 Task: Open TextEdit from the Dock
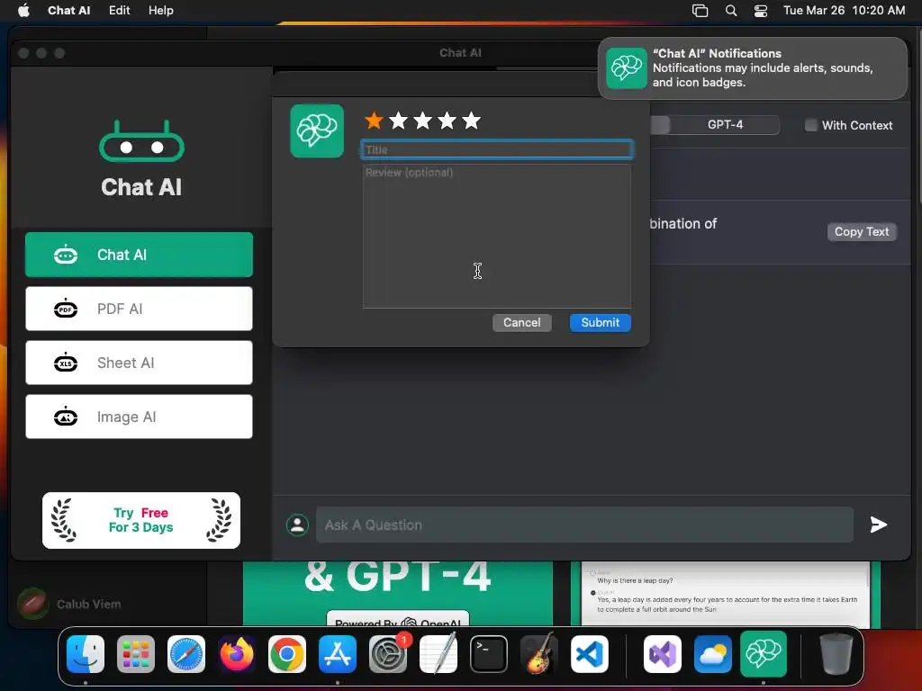438,654
